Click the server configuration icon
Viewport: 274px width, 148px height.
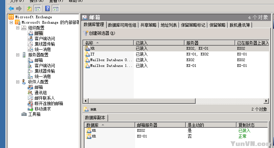24,55
